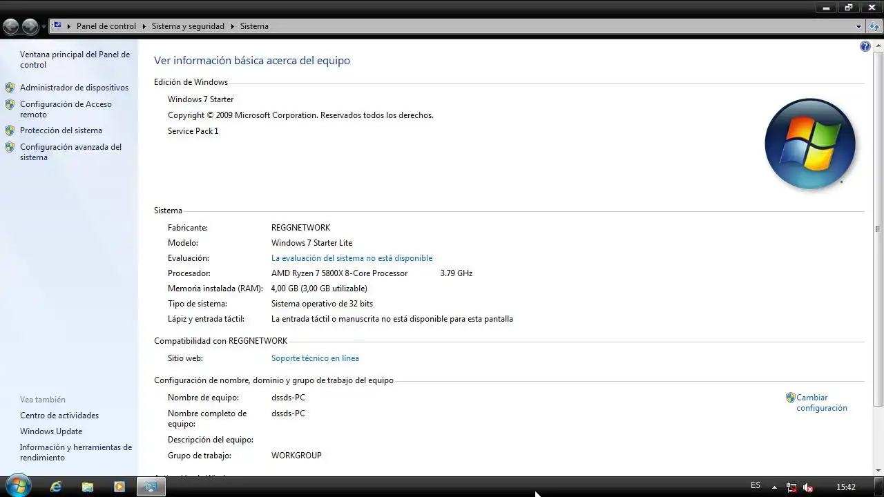884x497 pixels.
Task: Click Show desktop strip at taskbar end
Action: pos(879,487)
